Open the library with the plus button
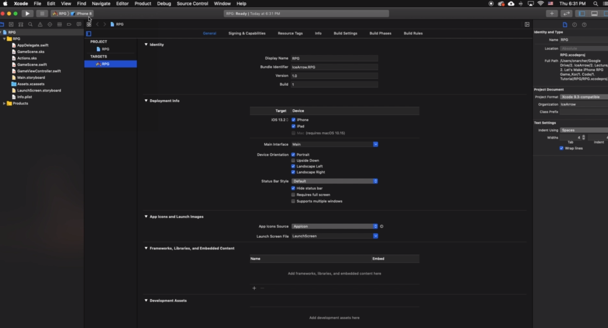The image size is (608, 328). click(552, 14)
